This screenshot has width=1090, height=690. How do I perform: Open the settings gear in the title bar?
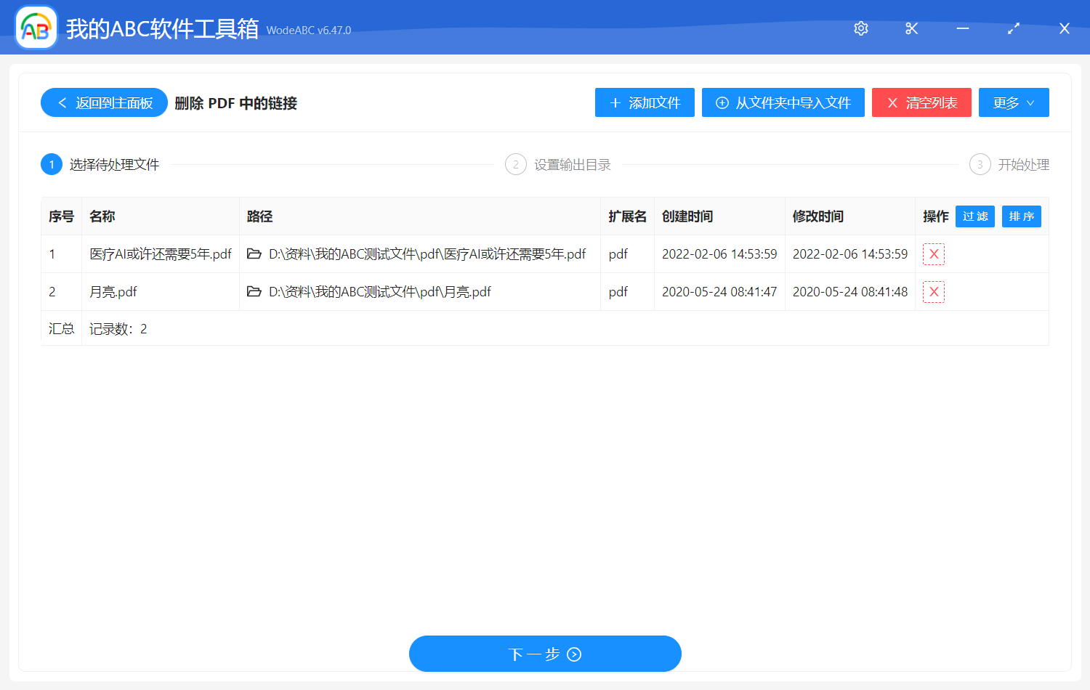pyautogui.click(x=860, y=28)
